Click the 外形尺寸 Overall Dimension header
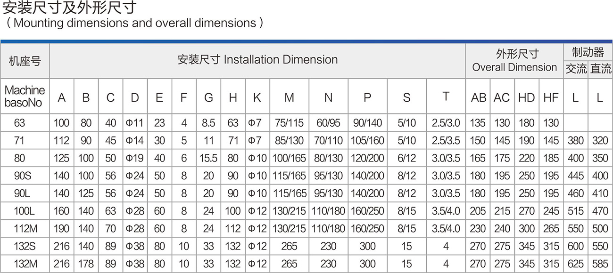 (x=514, y=61)
